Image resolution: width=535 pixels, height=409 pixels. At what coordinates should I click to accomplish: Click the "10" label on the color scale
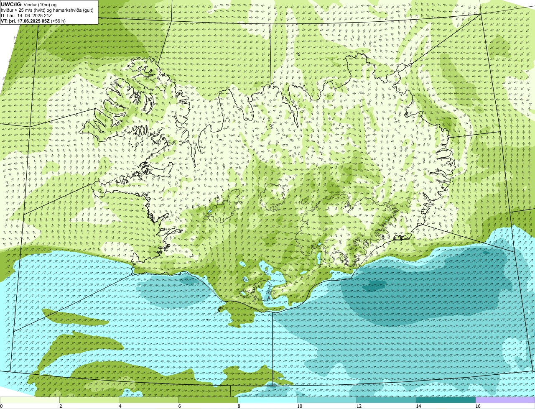pyautogui.click(x=300, y=406)
